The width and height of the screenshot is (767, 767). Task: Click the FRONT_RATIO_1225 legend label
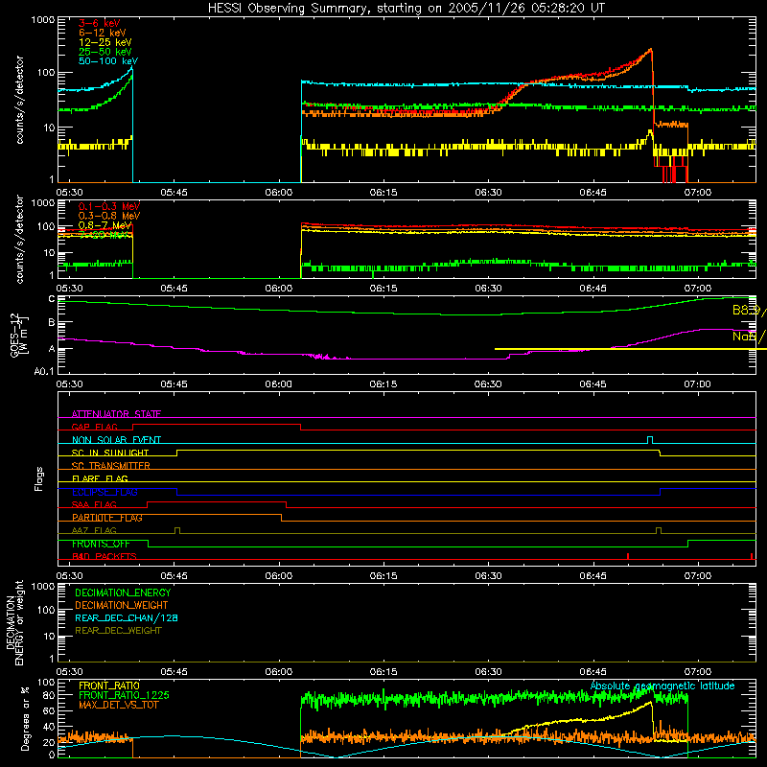tap(124, 695)
